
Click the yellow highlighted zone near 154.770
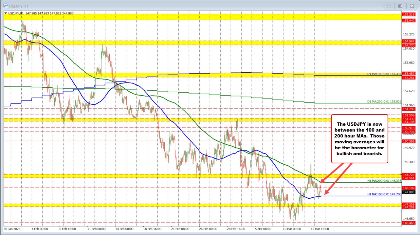pyautogui.click(x=196, y=43)
